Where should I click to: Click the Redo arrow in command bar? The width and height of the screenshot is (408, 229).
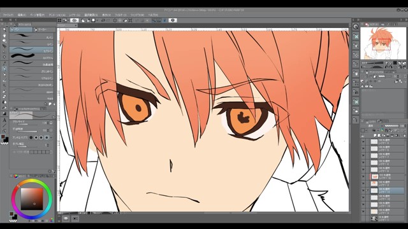click(108, 20)
